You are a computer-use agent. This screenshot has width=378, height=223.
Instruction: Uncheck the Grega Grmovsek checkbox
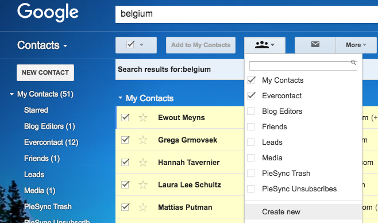(125, 140)
